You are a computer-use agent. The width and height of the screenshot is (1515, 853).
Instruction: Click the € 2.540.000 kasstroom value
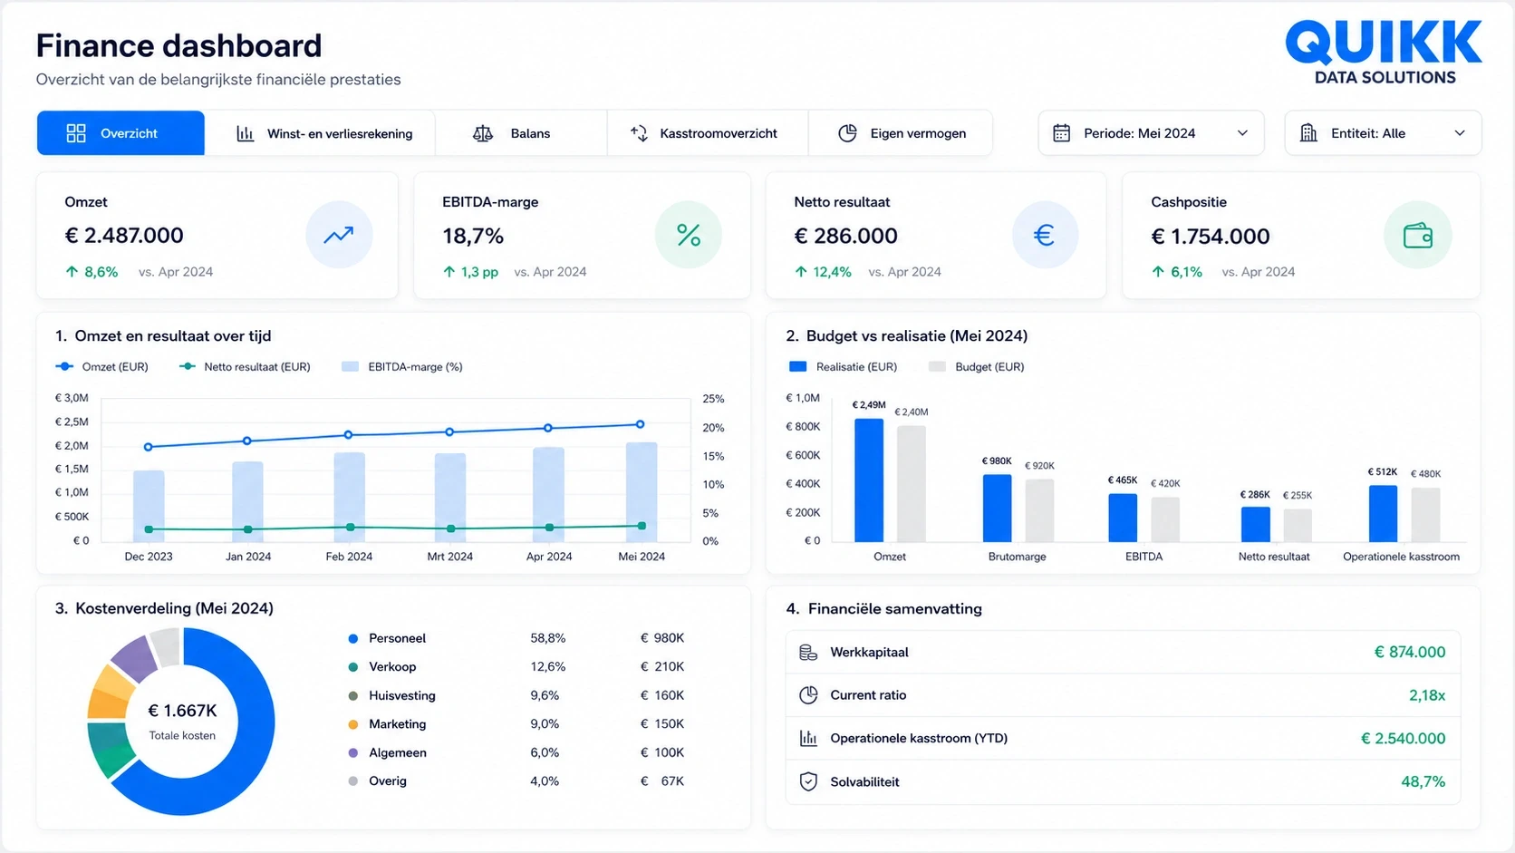click(1404, 739)
